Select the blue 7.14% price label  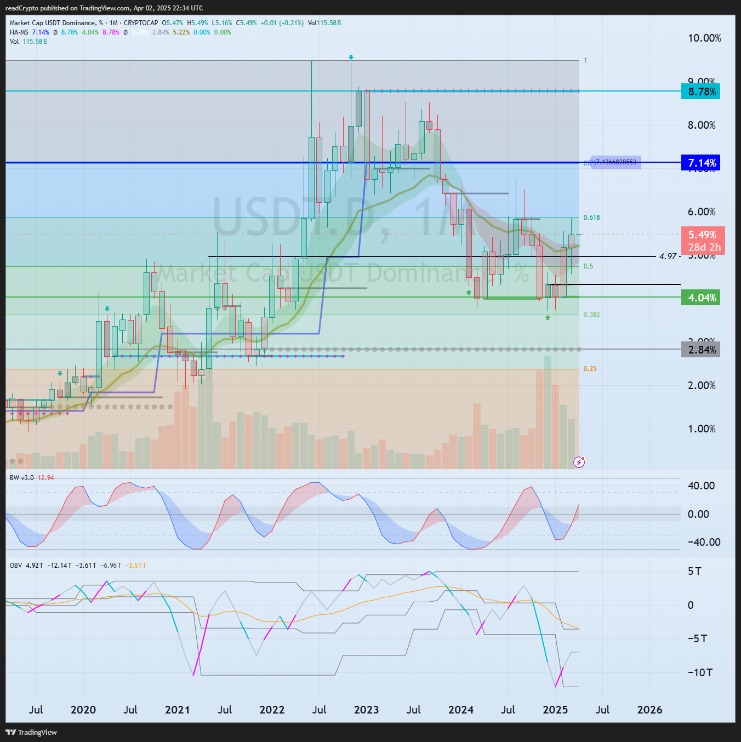pyautogui.click(x=700, y=163)
